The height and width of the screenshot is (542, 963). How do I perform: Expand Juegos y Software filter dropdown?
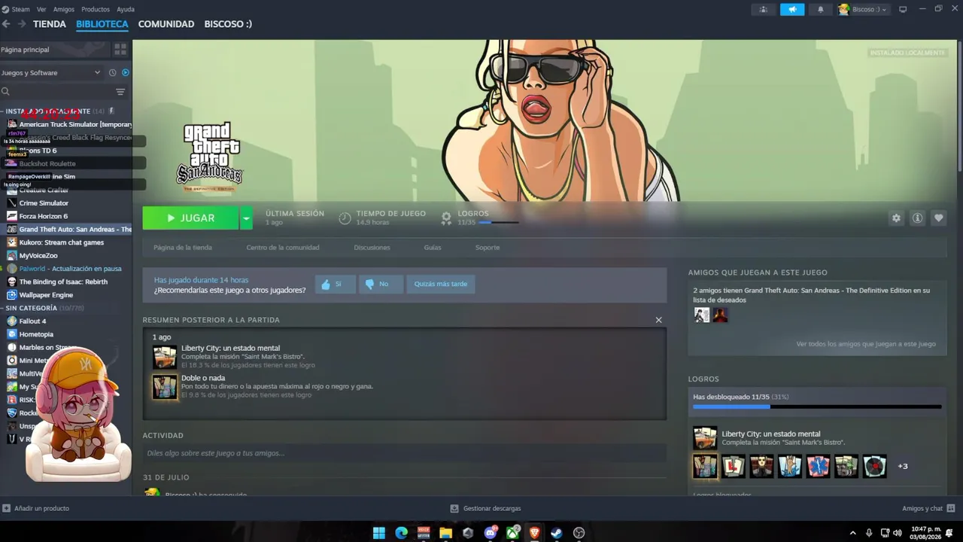[50, 73]
